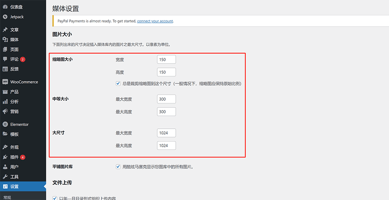This screenshot has width=389, height=200.
Task: Click the medium 最大宽度 field showing 300
Action: (166, 99)
